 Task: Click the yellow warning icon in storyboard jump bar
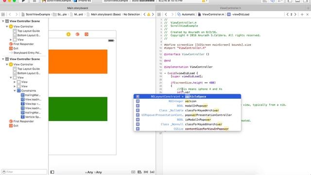click(149, 15)
